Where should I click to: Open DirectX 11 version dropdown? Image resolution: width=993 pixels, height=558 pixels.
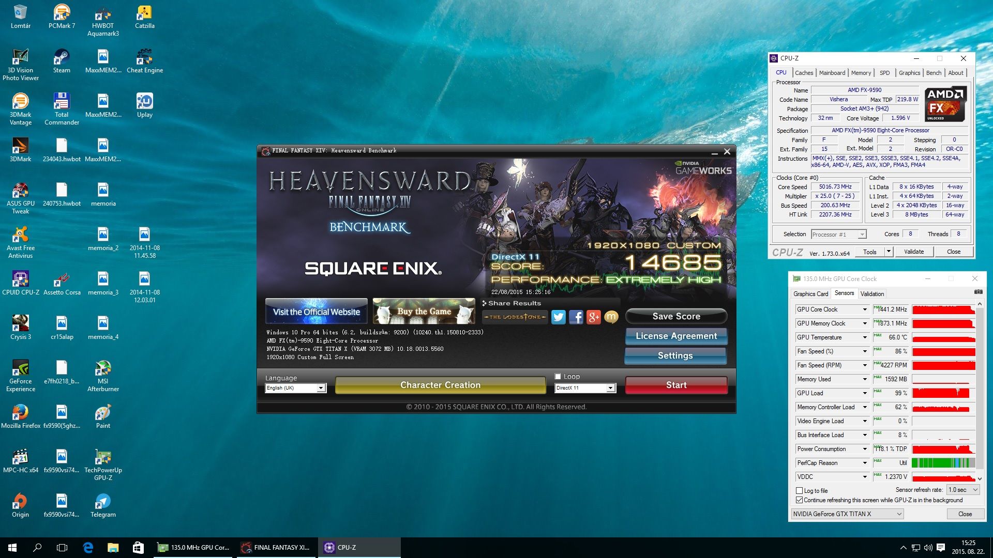point(585,388)
